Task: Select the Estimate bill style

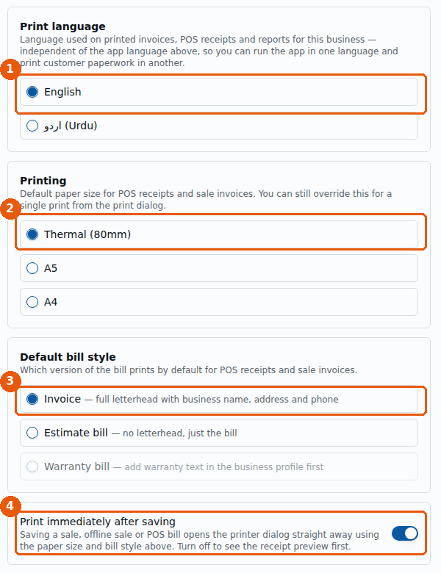Action: point(219,433)
